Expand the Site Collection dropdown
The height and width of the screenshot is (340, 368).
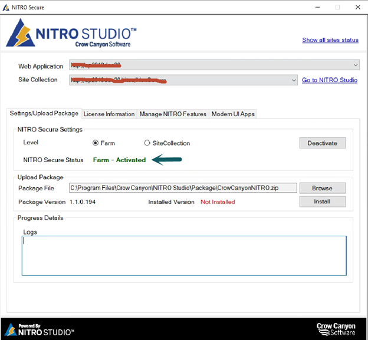click(x=294, y=80)
